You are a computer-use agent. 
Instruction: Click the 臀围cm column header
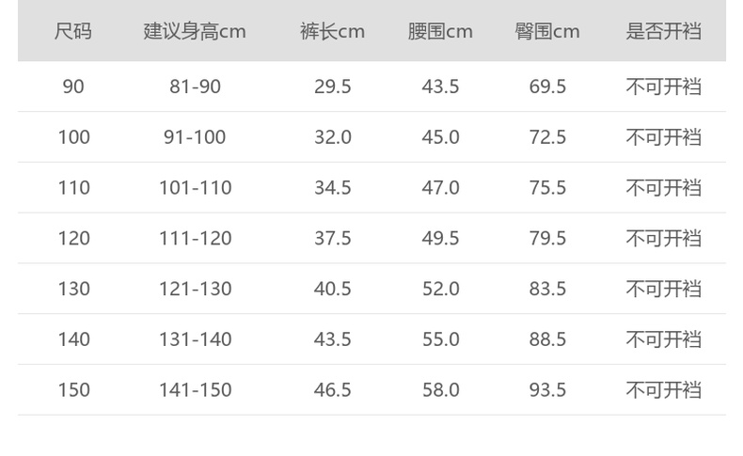[x=547, y=31]
